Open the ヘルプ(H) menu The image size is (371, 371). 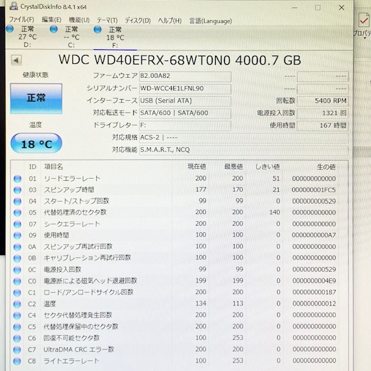[x=170, y=21]
